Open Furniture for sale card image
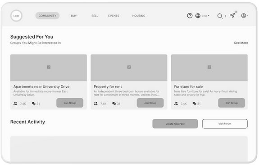Image resolution: width=259 pixels, height=165 pixels. pos(209,68)
